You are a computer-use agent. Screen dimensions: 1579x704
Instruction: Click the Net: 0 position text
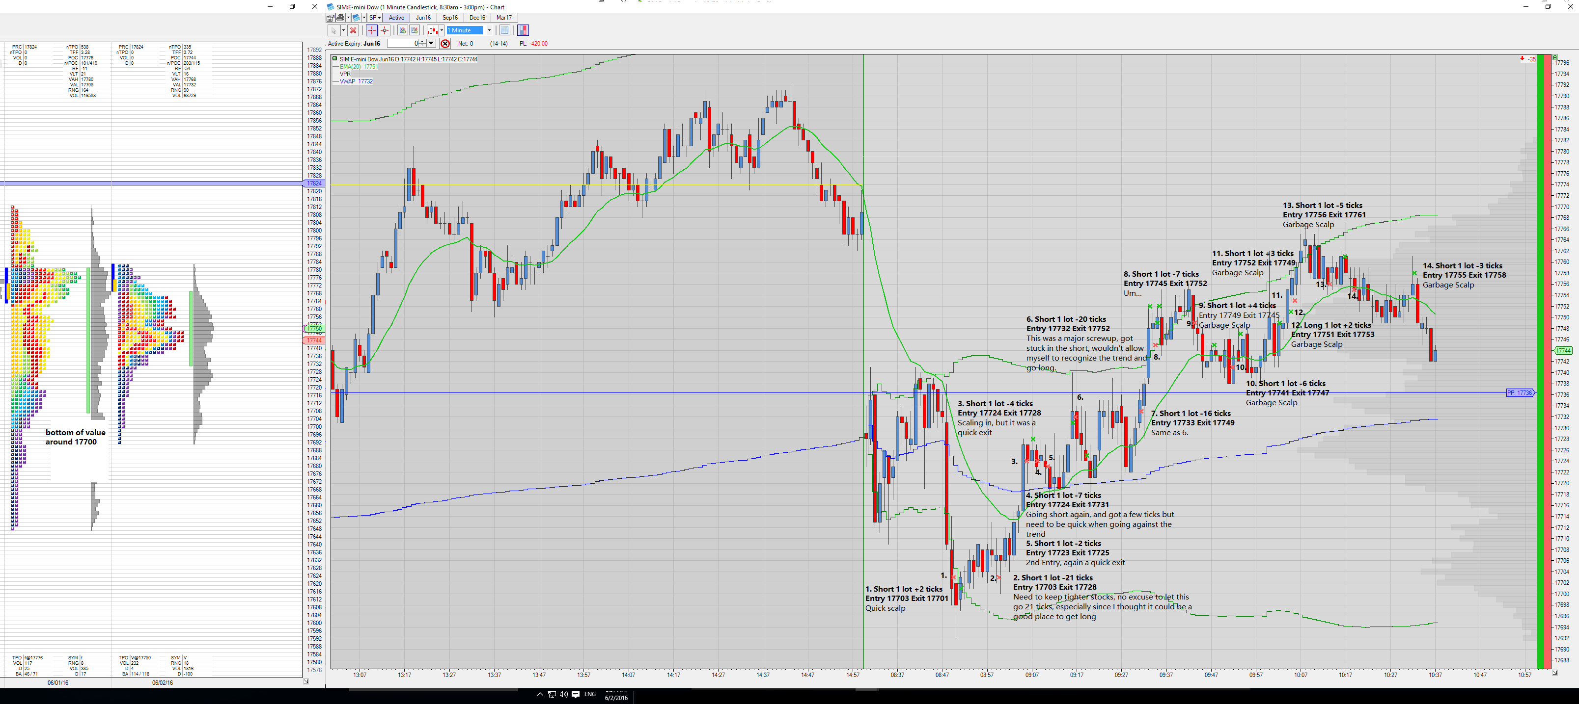466,44
